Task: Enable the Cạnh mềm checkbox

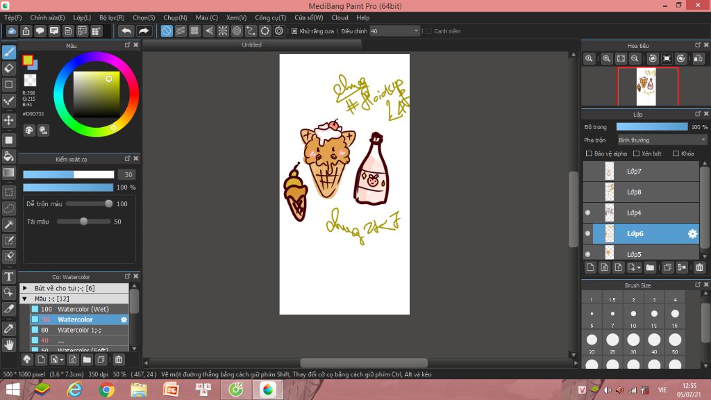Action: [x=428, y=31]
